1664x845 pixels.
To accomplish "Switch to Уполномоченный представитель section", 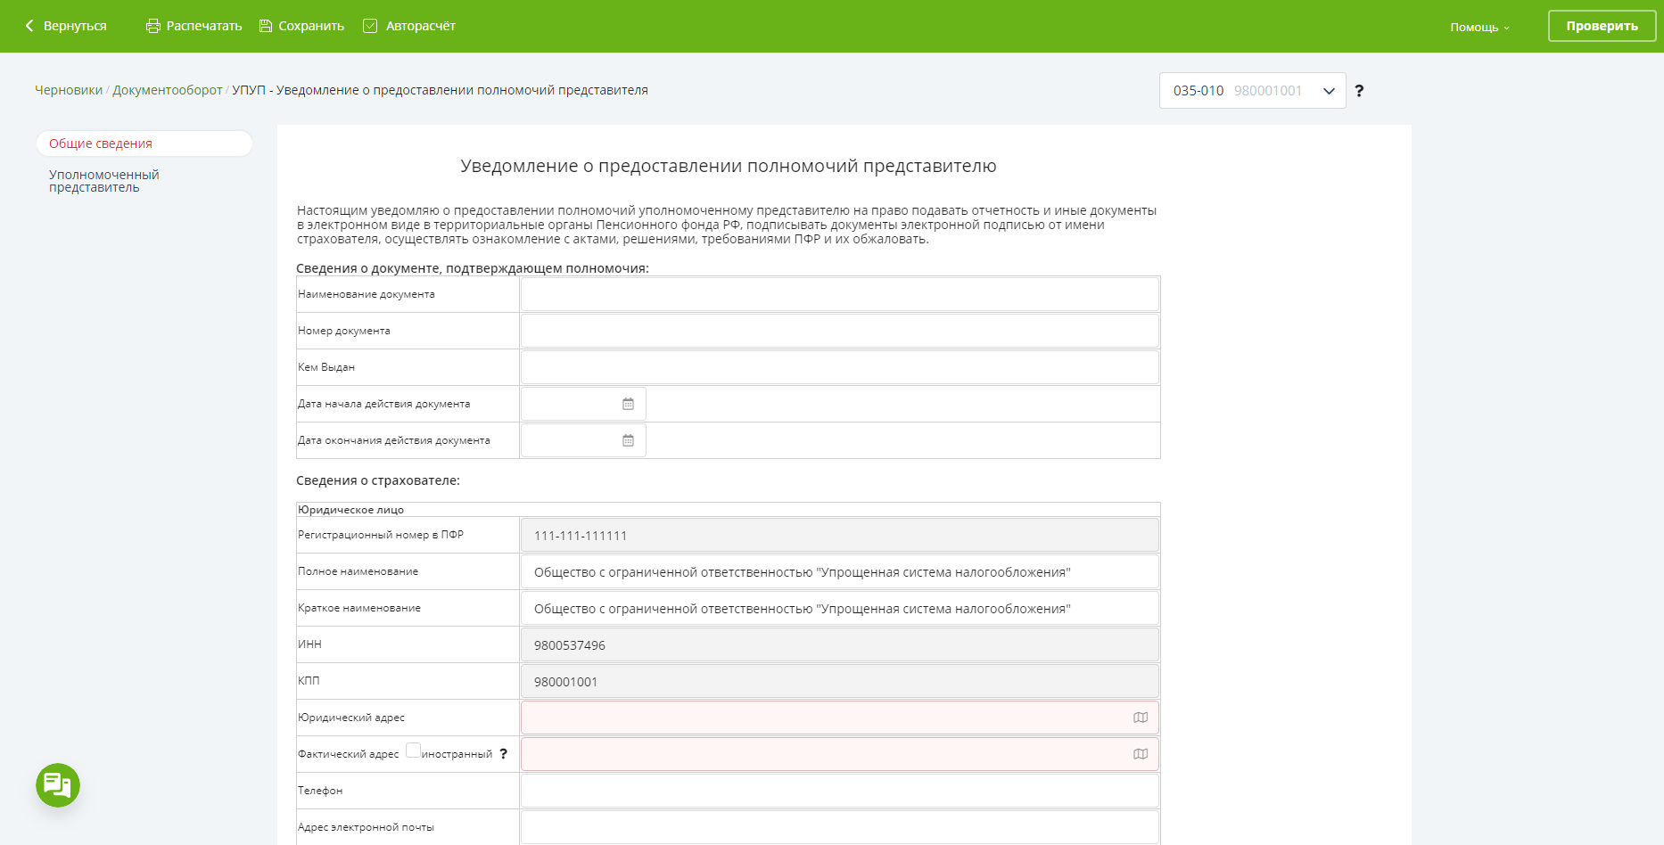I will [x=103, y=181].
